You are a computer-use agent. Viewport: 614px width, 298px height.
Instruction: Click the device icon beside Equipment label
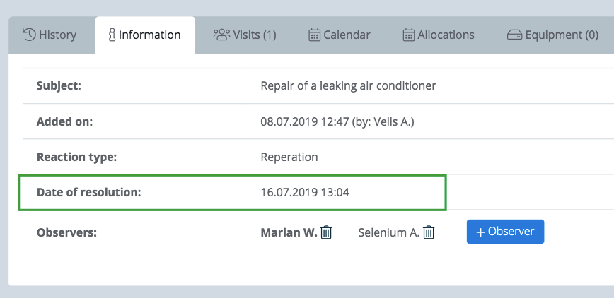[x=514, y=35]
